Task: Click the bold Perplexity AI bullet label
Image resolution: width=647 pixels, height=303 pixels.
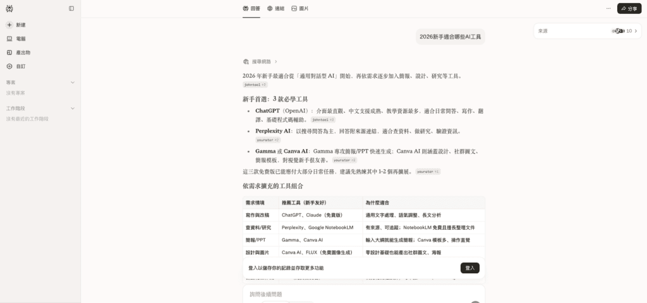Action: (x=273, y=131)
